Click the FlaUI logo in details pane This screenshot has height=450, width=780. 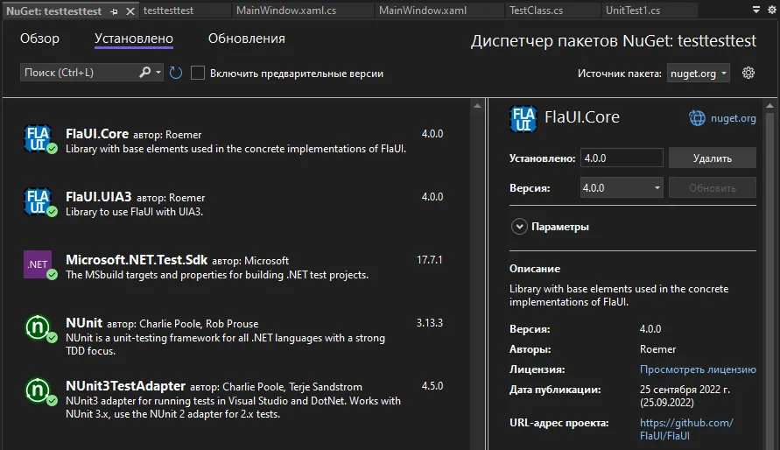pyautogui.click(x=524, y=119)
